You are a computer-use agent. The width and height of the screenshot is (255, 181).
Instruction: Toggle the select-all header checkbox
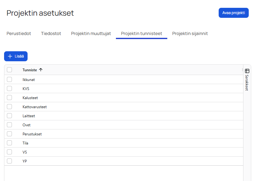pos(9,70)
